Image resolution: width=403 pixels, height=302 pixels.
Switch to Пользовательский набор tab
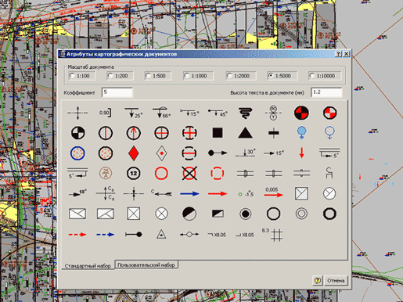146,265
